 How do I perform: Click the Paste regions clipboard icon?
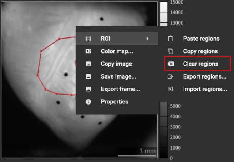coord(171,39)
